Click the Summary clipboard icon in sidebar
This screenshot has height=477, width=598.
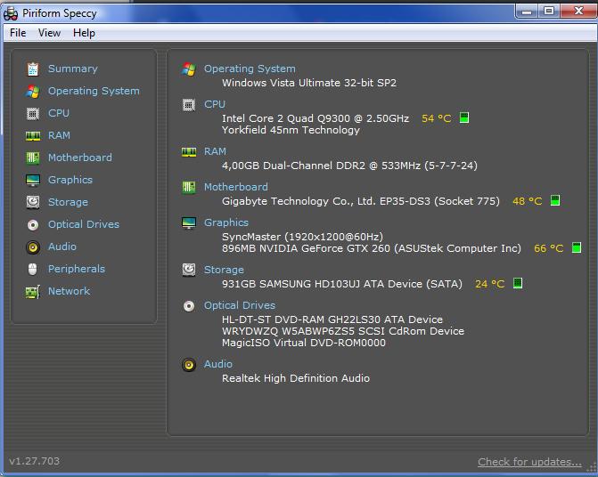(33, 69)
